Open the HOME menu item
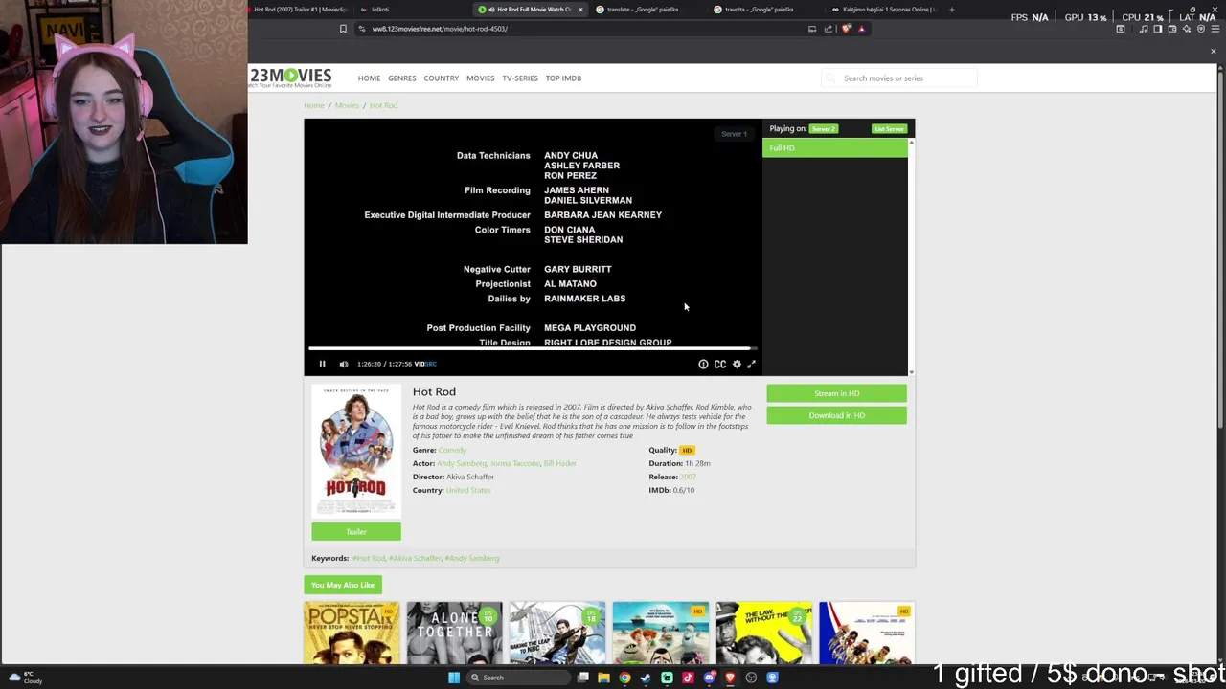The image size is (1226, 689). coord(369,78)
